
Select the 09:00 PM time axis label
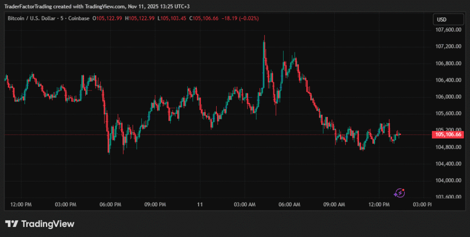point(155,204)
